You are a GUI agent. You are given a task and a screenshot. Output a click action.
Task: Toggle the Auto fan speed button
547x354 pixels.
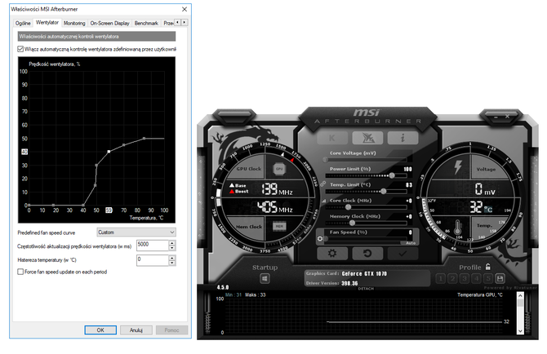[x=410, y=243]
